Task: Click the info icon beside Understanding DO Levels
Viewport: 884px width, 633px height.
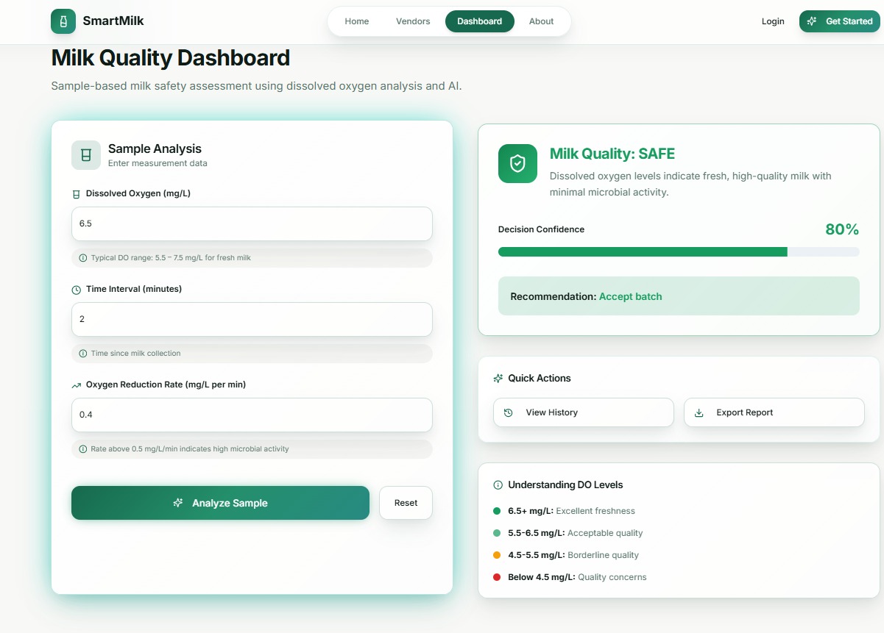Action: pyautogui.click(x=498, y=485)
